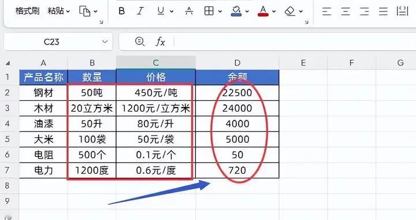The height and width of the screenshot is (220, 416).
Task: Select column F header
Action: [x=351, y=63]
